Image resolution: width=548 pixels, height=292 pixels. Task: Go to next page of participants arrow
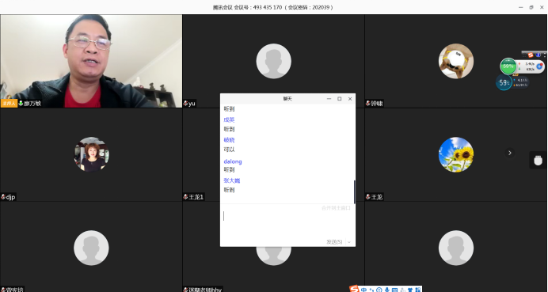(509, 153)
